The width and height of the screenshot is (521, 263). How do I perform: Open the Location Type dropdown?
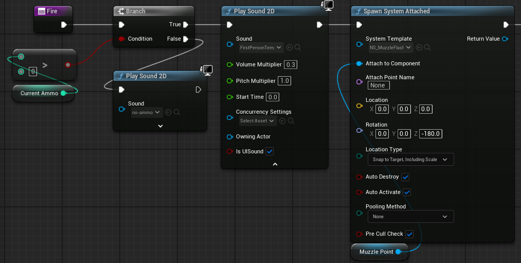point(411,160)
